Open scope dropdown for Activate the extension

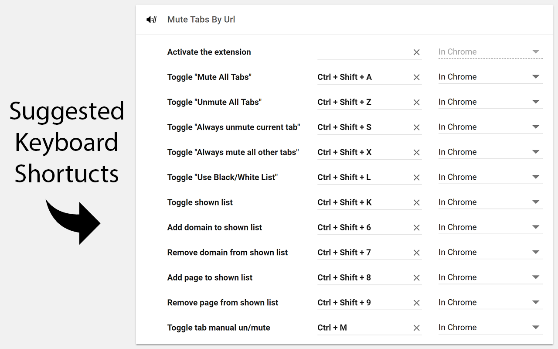[x=490, y=52]
